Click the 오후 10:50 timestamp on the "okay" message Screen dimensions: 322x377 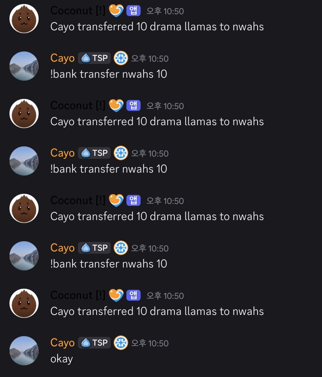[x=150, y=343]
